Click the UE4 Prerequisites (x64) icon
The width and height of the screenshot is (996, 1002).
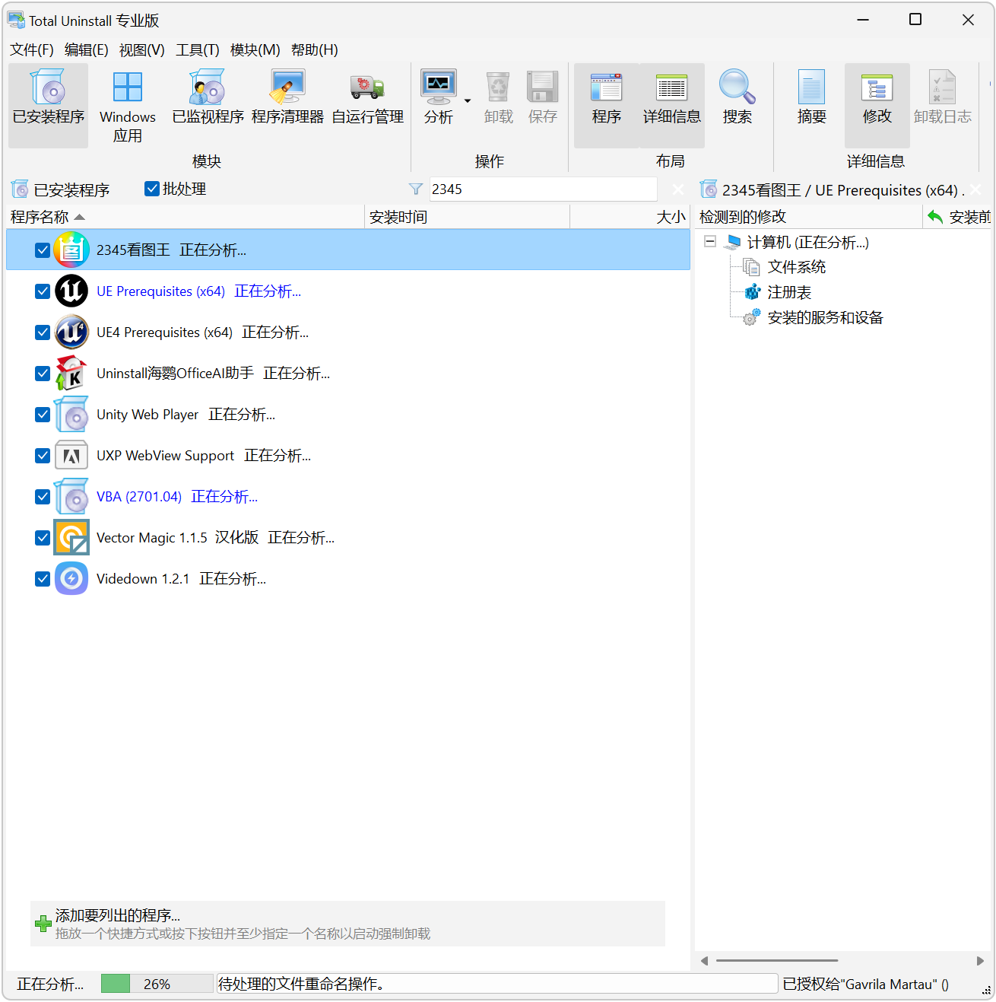point(71,332)
